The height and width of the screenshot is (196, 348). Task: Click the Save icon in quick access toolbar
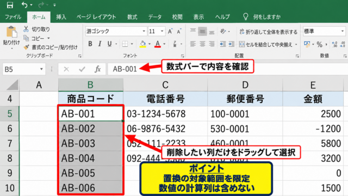tap(10, 5)
